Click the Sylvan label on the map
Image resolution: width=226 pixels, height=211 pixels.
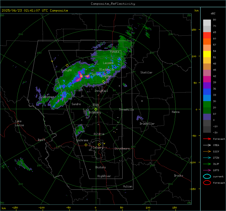[x=96, y=74]
